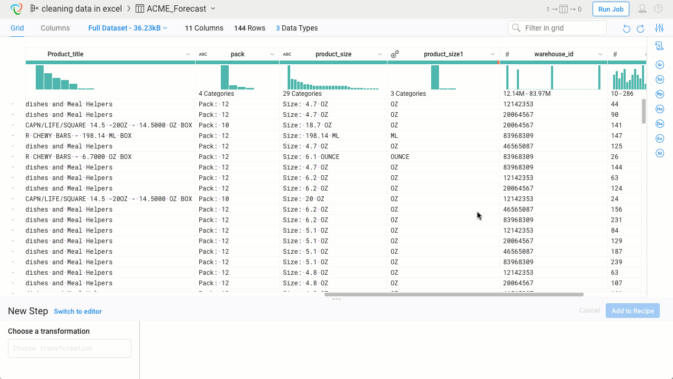The image size is (673, 379).
Task: Open pack column dropdown menu
Action: [272, 55]
